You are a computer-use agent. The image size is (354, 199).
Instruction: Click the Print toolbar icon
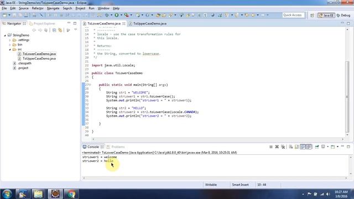(26, 15)
